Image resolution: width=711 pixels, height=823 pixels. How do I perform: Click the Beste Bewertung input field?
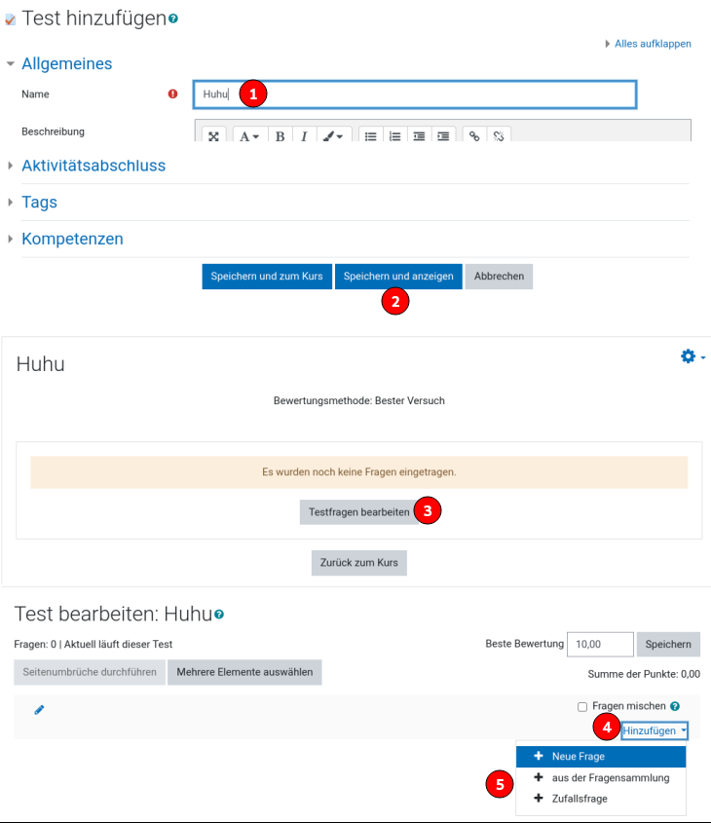pyautogui.click(x=598, y=644)
